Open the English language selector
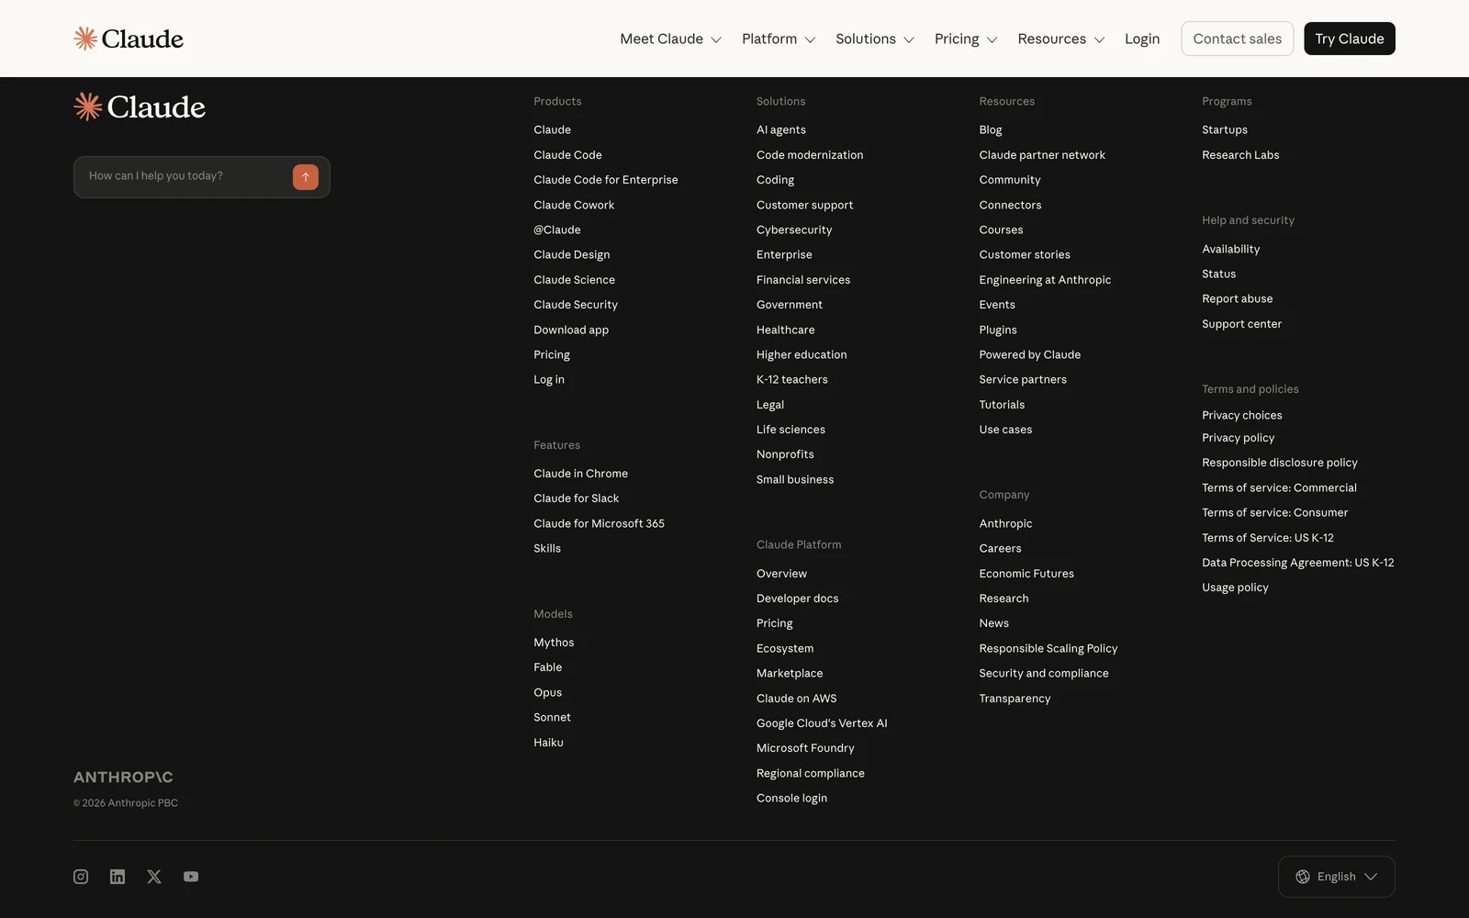Image resolution: width=1469 pixels, height=918 pixels. (1336, 877)
